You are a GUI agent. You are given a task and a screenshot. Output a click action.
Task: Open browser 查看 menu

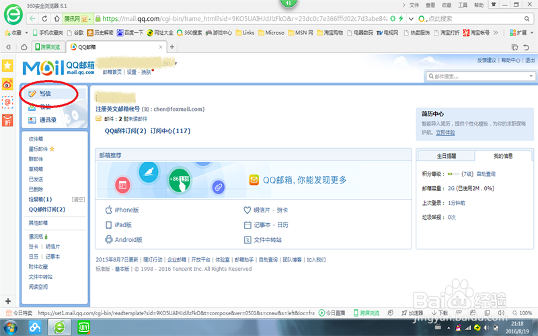[x=430, y=5]
